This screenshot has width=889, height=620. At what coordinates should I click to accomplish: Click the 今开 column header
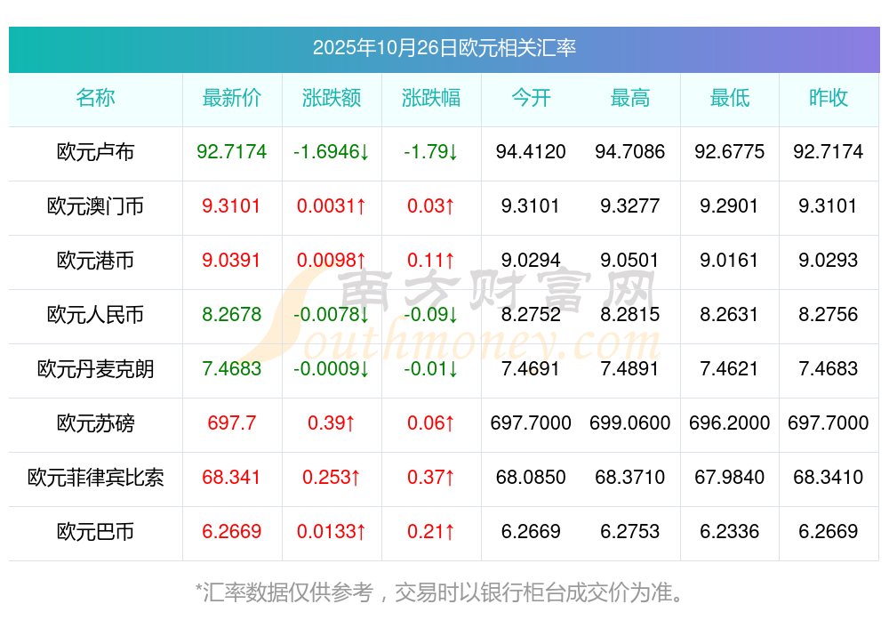(531, 98)
